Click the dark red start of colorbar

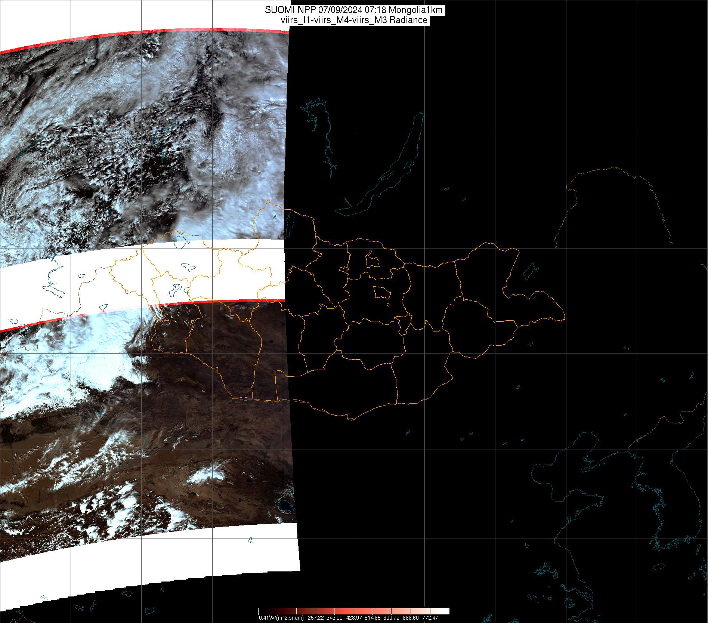coord(262,611)
